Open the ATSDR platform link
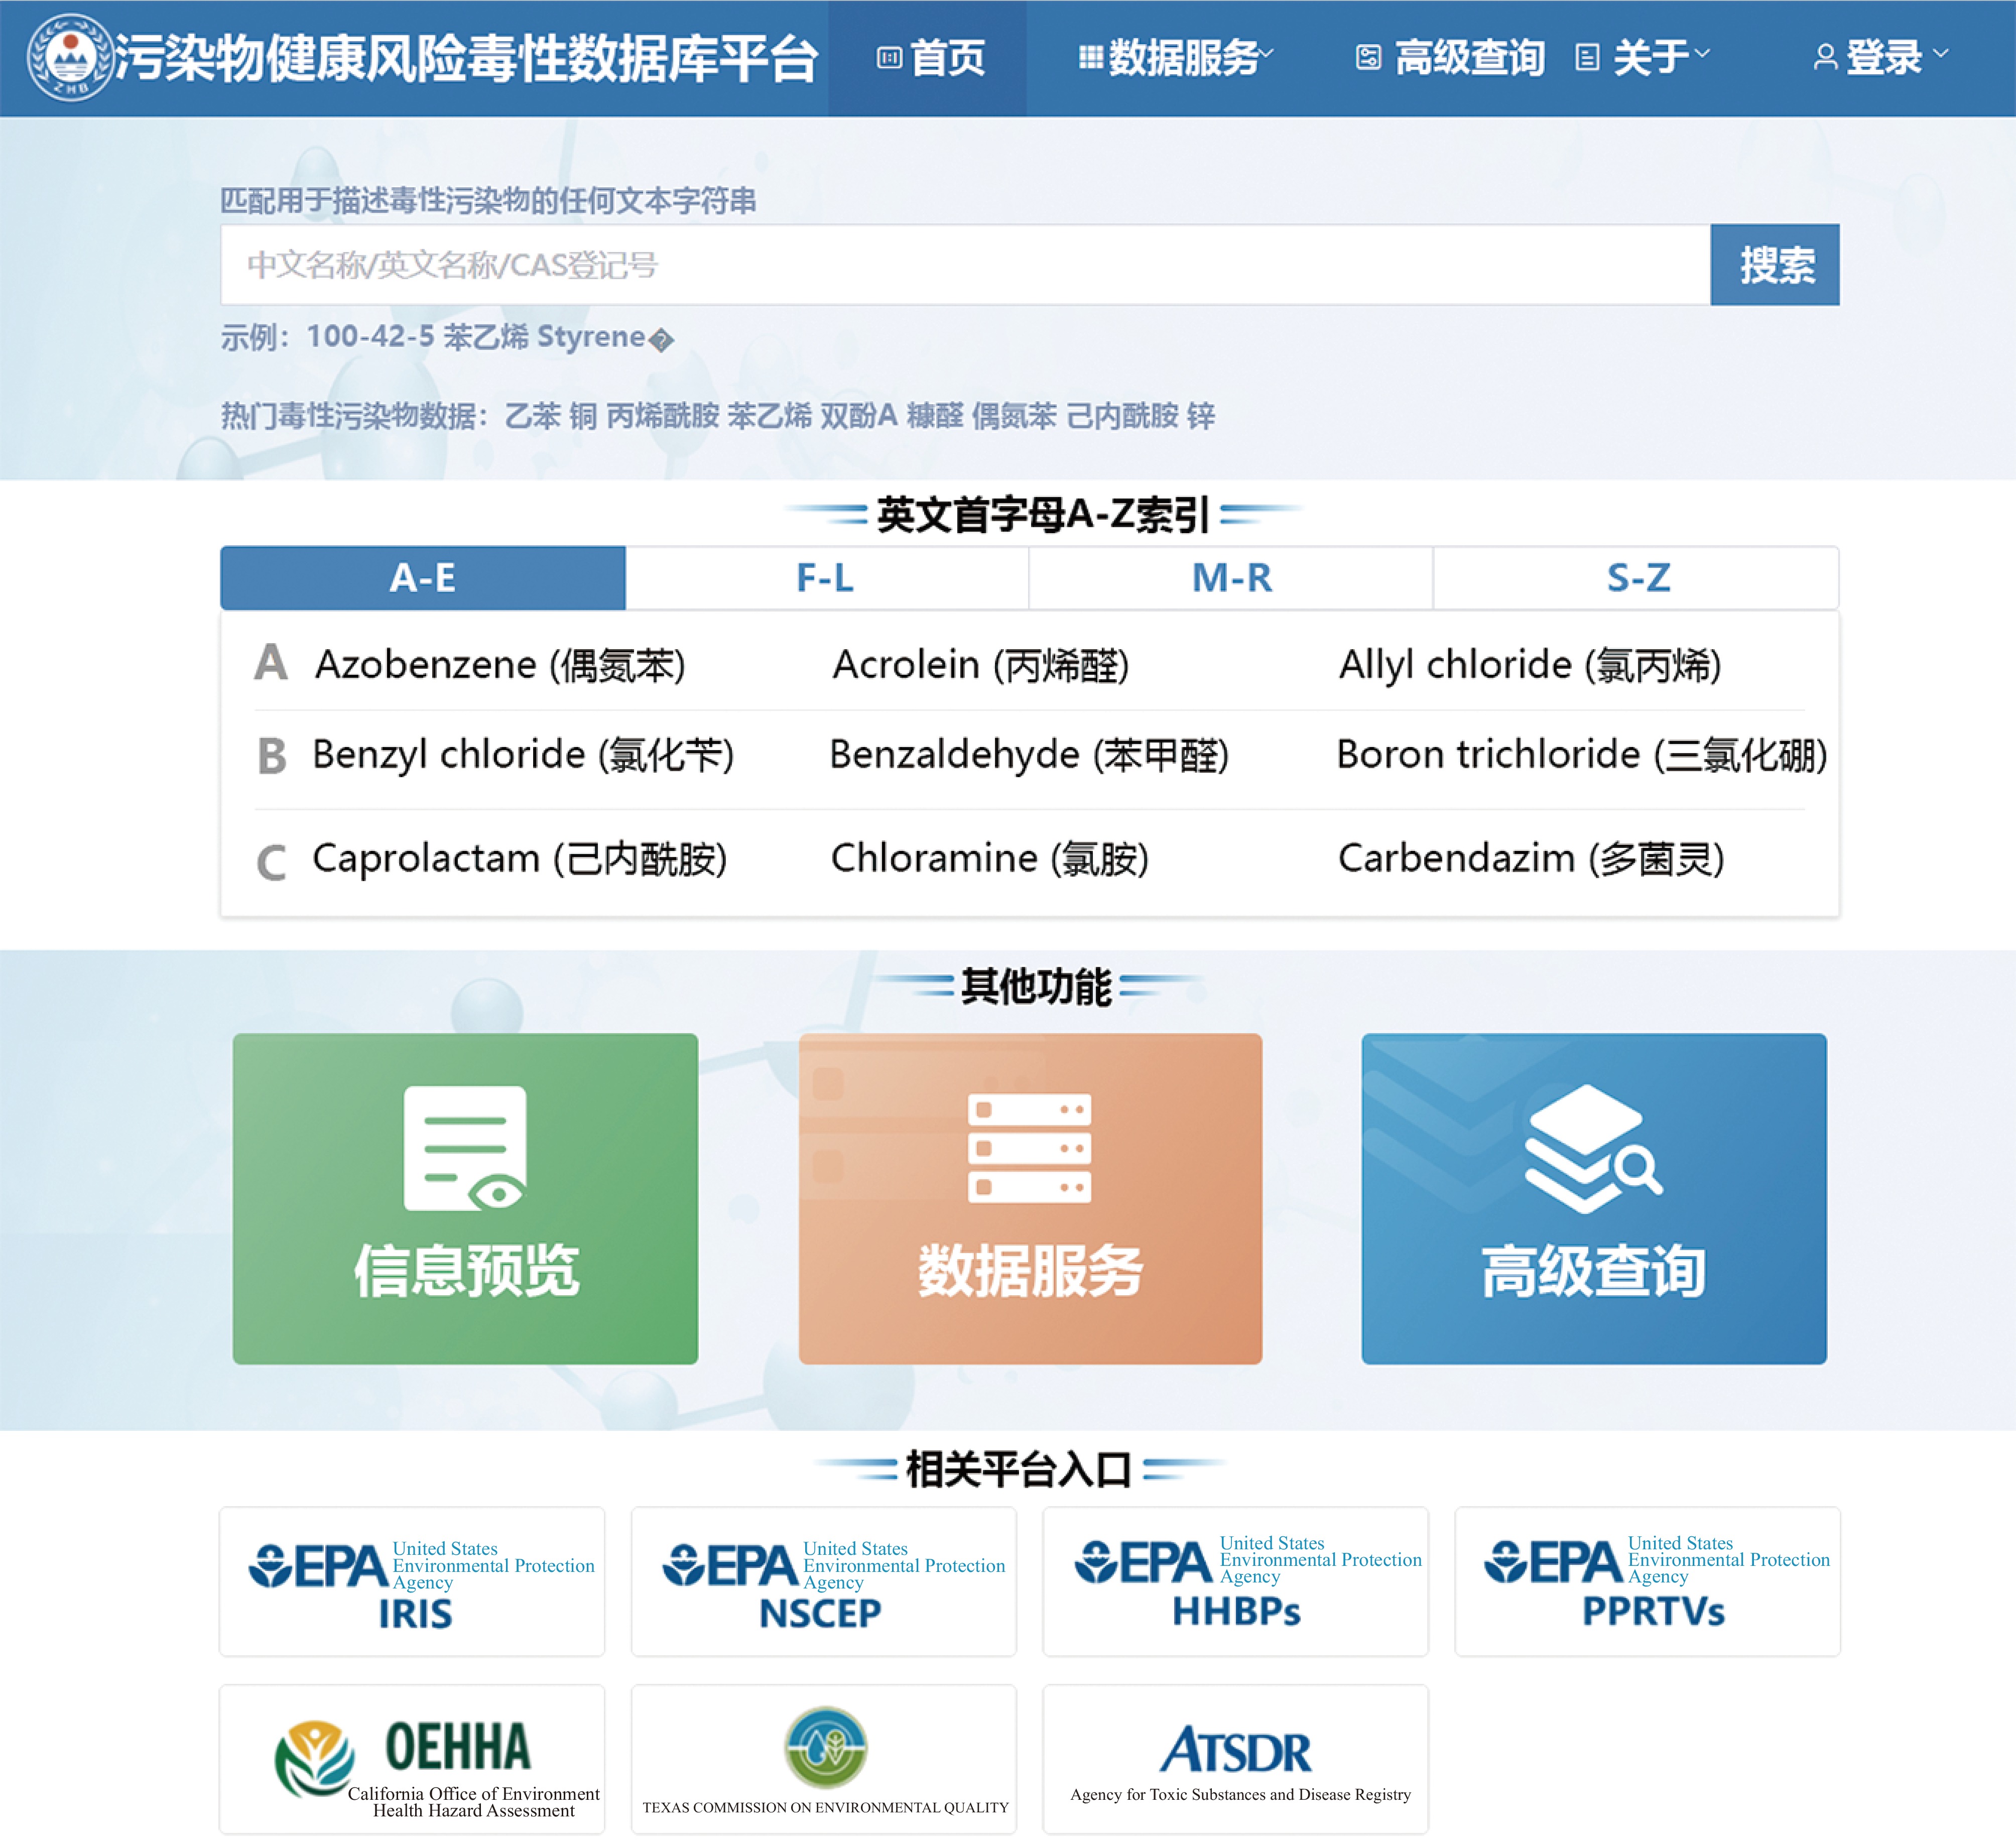Image resolution: width=2016 pixels, height=1846 pixels. point(1236,1759)
